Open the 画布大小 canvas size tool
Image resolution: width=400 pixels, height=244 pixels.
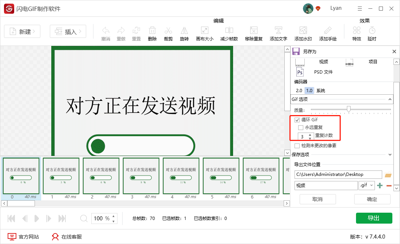(204, 33)
